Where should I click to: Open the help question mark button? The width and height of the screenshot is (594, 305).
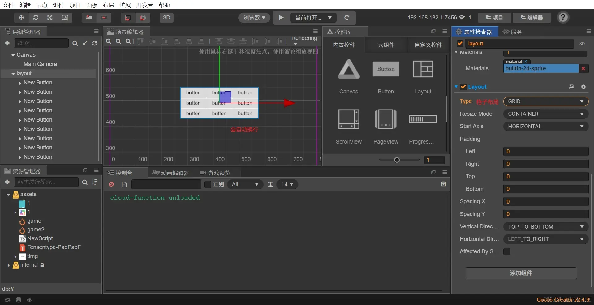point(563,17)
